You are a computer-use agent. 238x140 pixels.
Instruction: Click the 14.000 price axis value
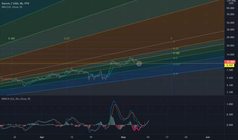pyautogui.click(x=230, y=55)
